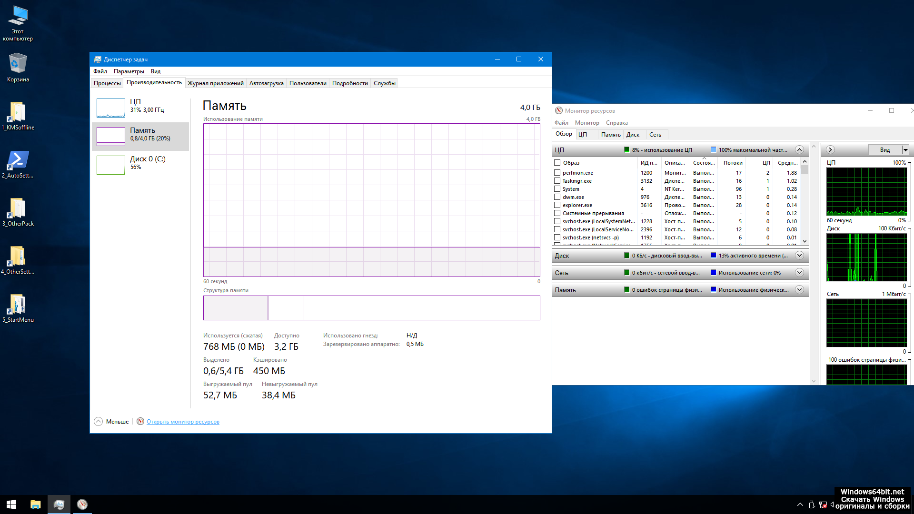Click the Task Manager taskbar icon

59,504
